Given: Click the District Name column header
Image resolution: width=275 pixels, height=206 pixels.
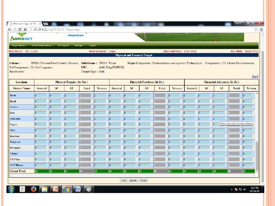Looking at the screenshot, I should (x=21, y=88).
